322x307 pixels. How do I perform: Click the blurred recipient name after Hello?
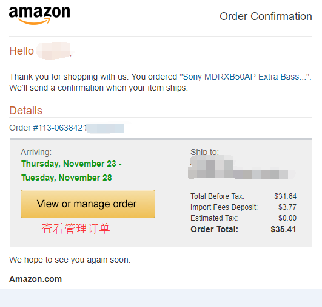(x=54, y=50)
